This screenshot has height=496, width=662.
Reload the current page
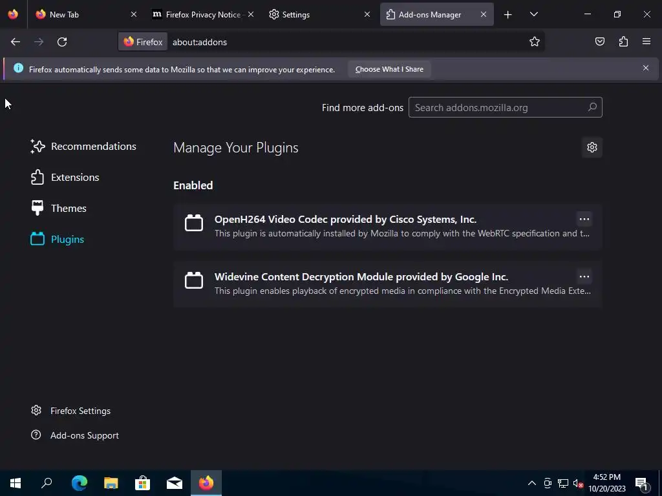(62, 42)
